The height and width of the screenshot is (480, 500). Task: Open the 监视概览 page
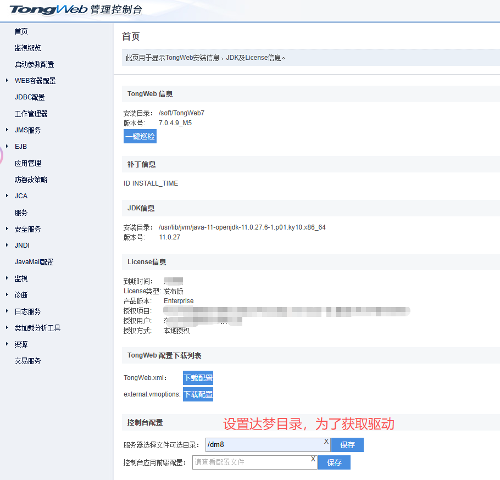[x=27, y=48]
